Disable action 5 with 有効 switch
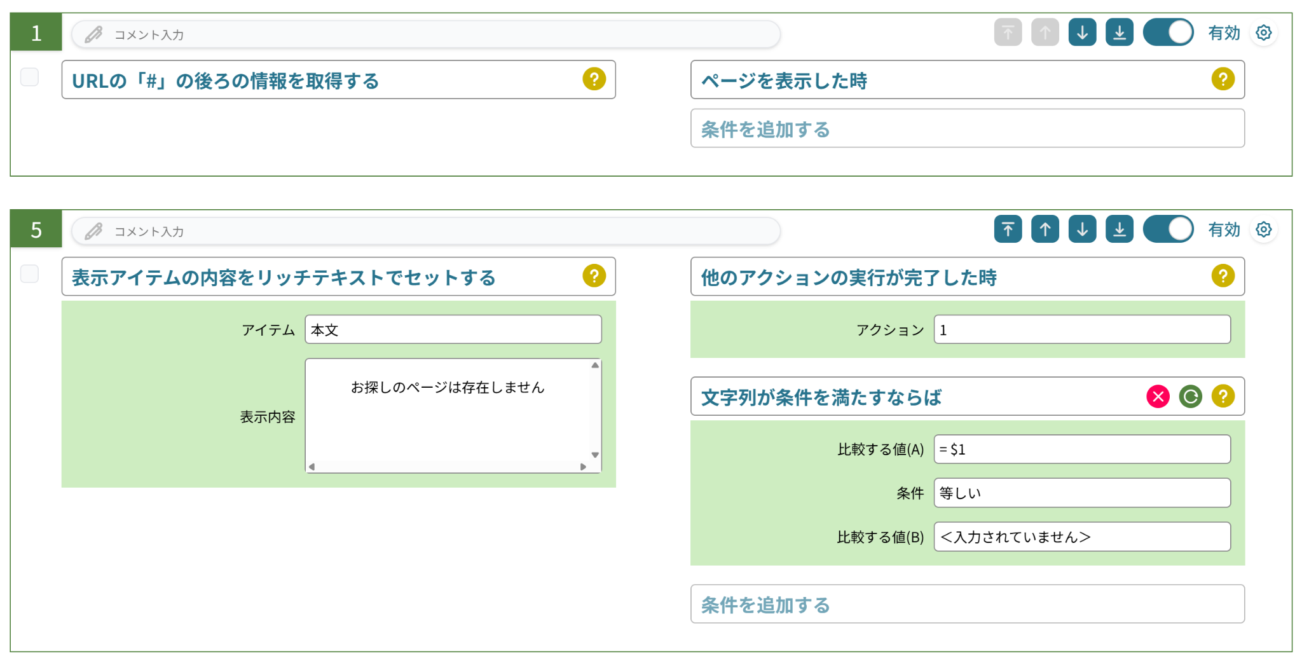This screenshot has height=665, width=1302. pos(1168,230)
